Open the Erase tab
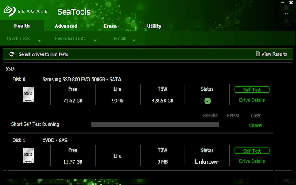 (x=110, y=26)
